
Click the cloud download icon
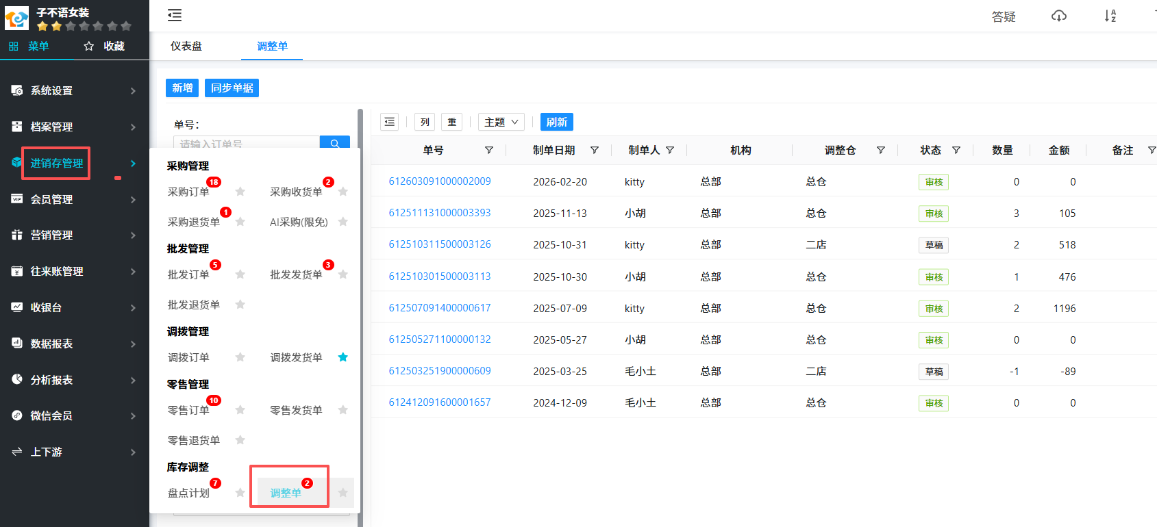(x=1058, y=16)
